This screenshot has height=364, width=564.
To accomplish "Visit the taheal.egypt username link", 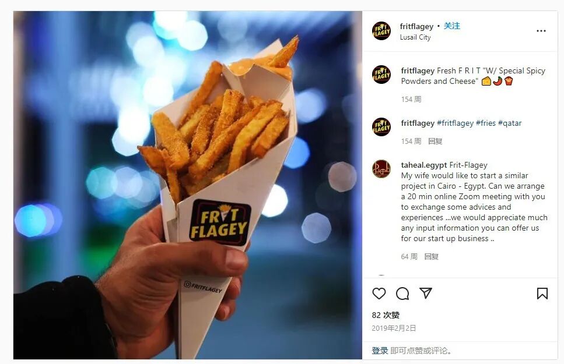I will tap(424, 165).
